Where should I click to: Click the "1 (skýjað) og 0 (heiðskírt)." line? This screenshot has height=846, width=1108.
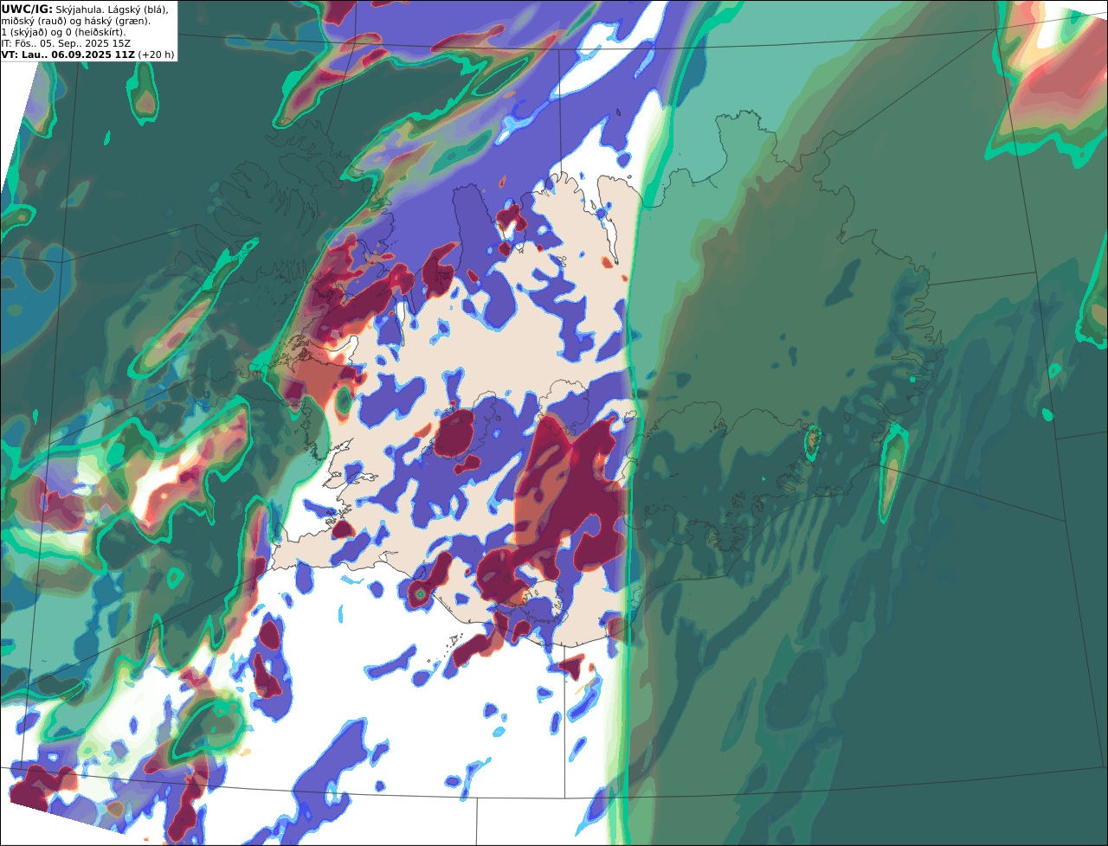[63, 32]
